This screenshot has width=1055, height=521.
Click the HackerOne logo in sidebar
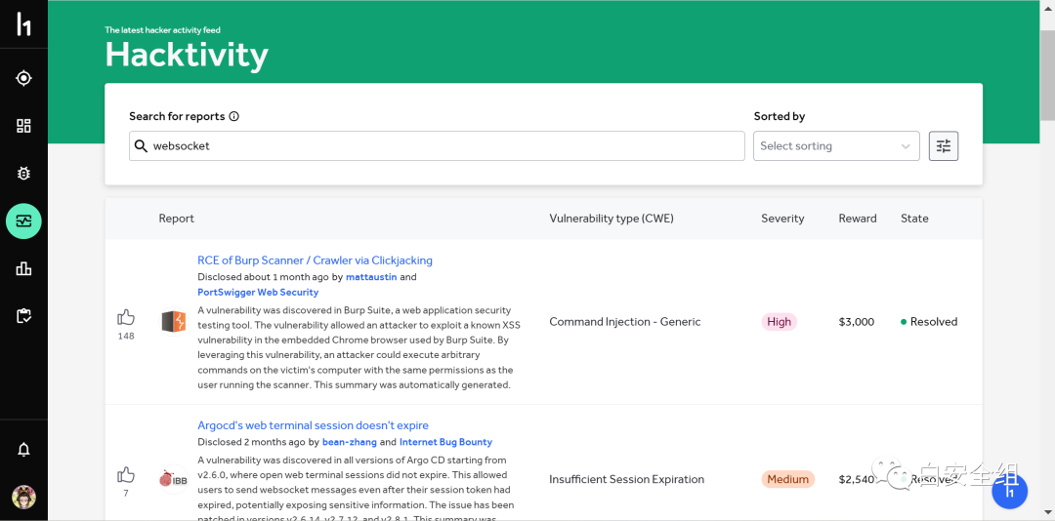click(23, 24)
